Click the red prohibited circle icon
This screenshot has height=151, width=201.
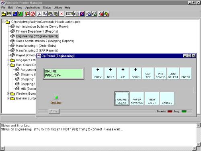point(33,14)
